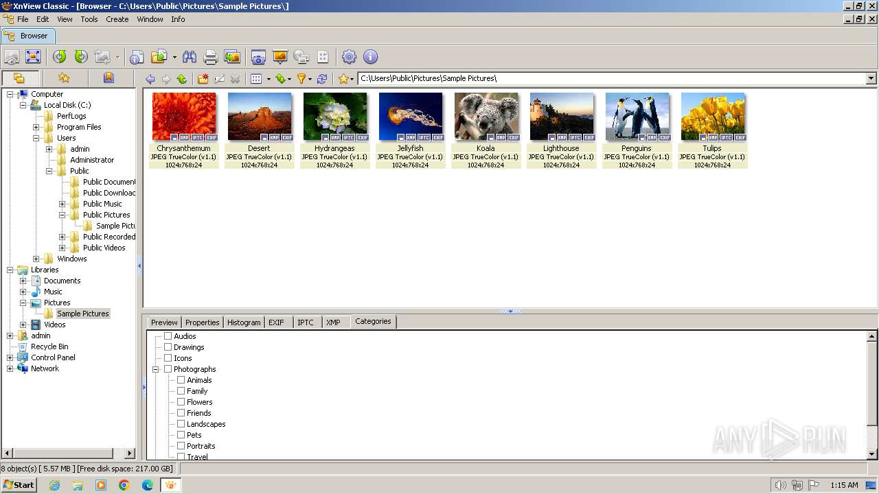Check the Icons category checkbox
Screen dimensions: 879x494
click(168, 358)
